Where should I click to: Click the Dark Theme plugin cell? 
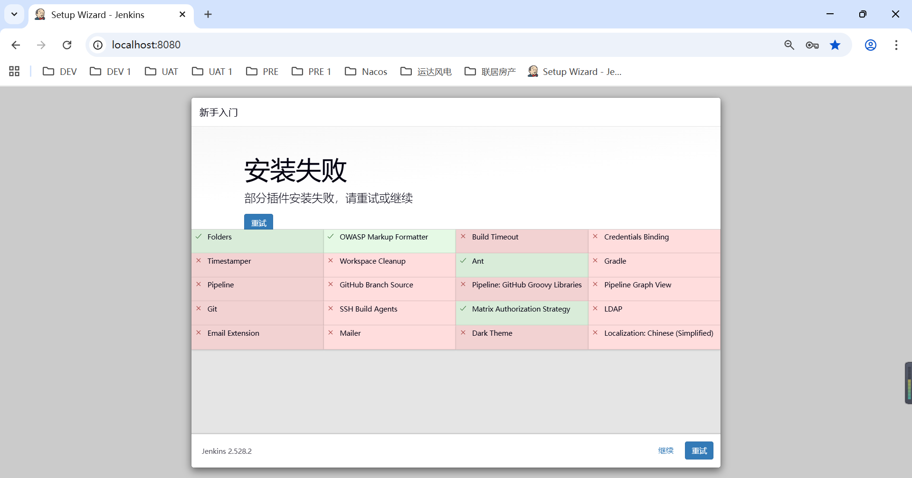(522, 337)
